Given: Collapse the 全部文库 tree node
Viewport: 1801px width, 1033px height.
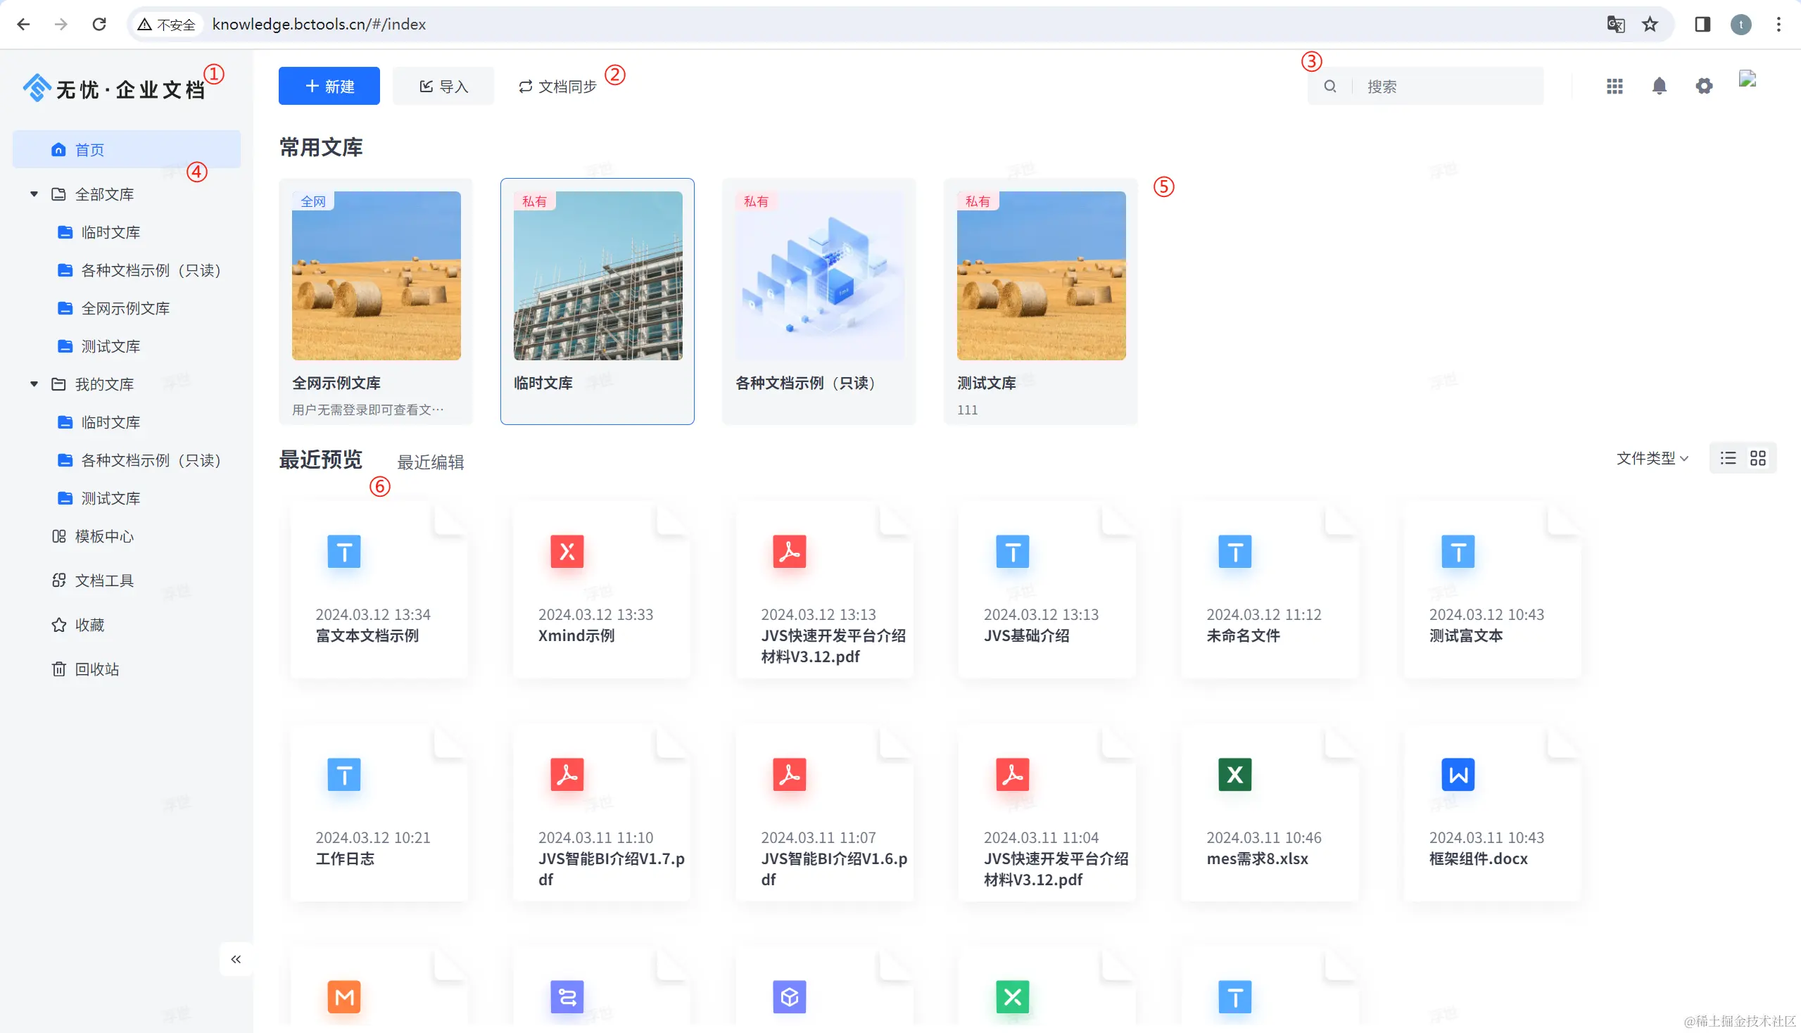Looking at the screenshot, I should coord(33,194).
